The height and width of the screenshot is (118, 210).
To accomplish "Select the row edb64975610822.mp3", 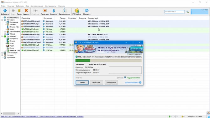I will (x=115, y=34).
